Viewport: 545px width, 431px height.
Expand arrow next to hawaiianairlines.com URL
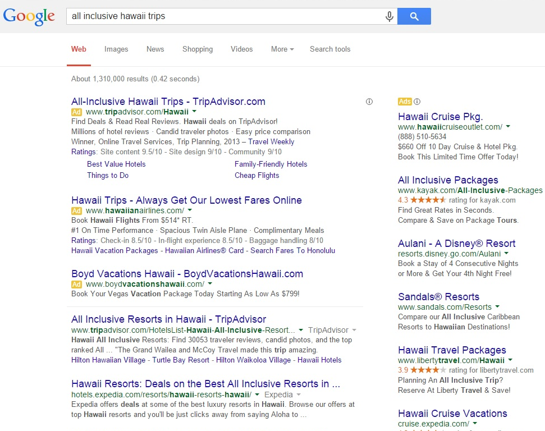point(190,210)
